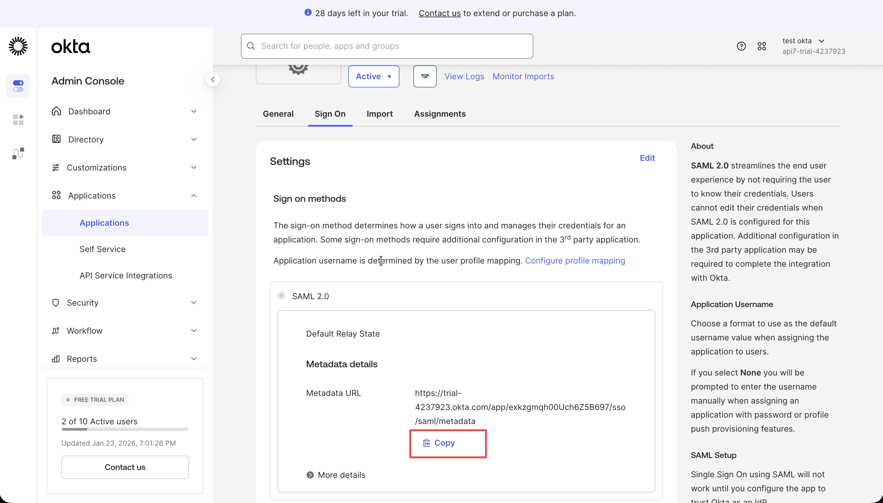This screenshot has width=883, height=503.
Task: Open the help question mark icon
Action: tap(741, 46)
